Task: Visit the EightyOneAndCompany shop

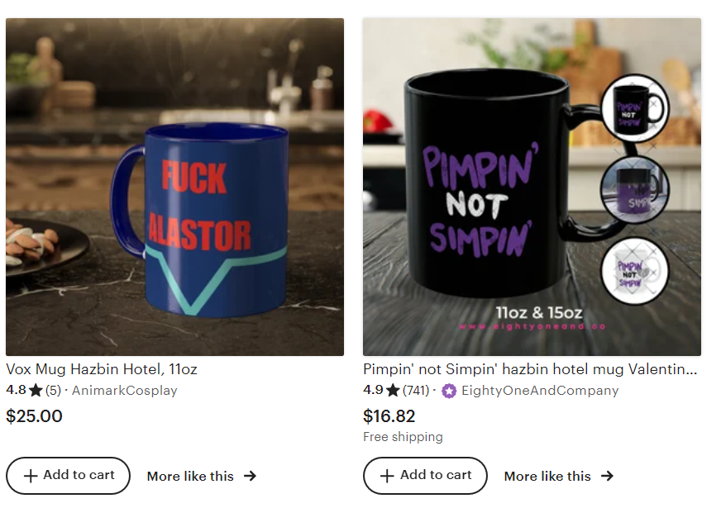Action: tap(540, 391)
